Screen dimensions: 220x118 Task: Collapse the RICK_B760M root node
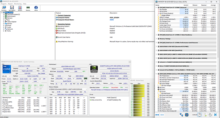click(2, 12)
